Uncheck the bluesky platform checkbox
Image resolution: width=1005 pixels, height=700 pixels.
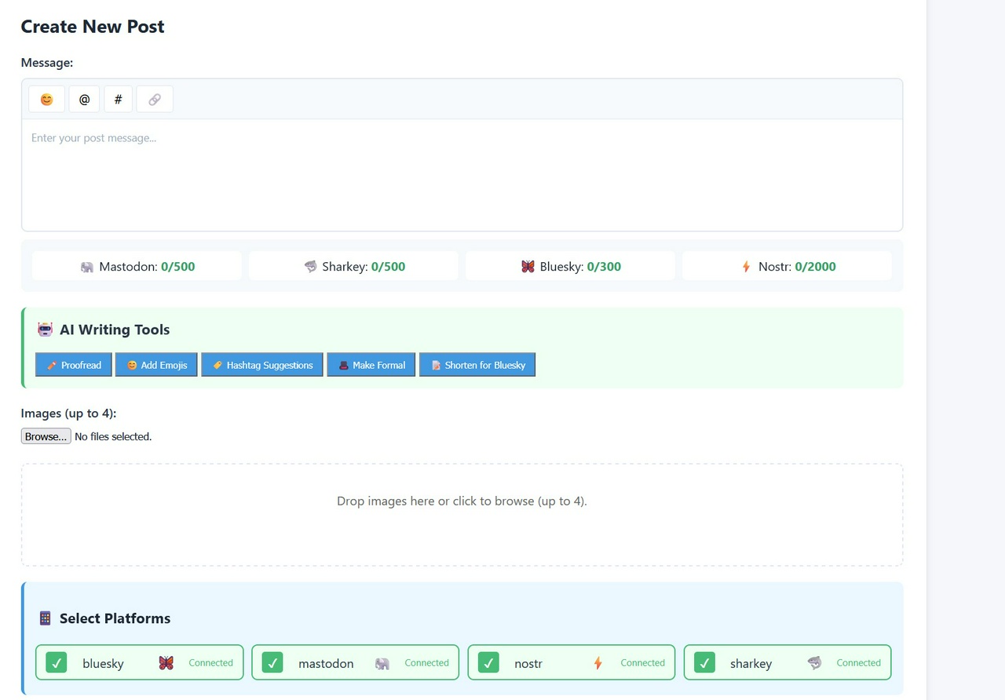click(56, 663)
